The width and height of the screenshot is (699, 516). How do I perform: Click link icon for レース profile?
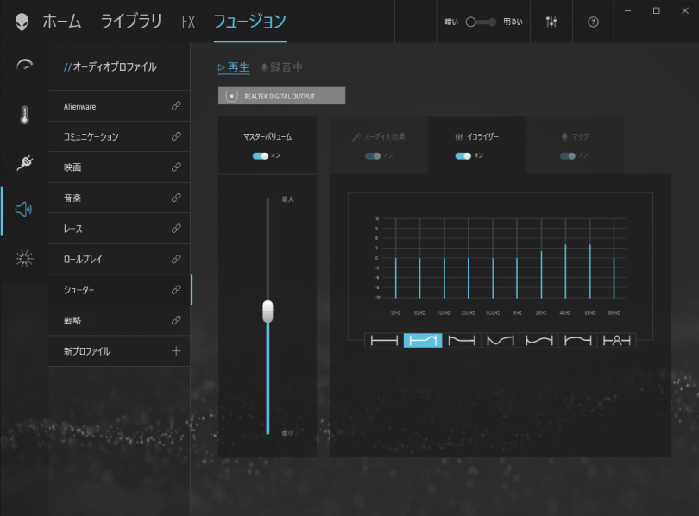(x=176, y=228)
